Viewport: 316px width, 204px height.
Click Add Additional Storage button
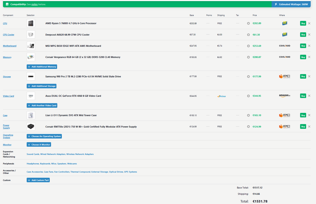click(42, 86)
